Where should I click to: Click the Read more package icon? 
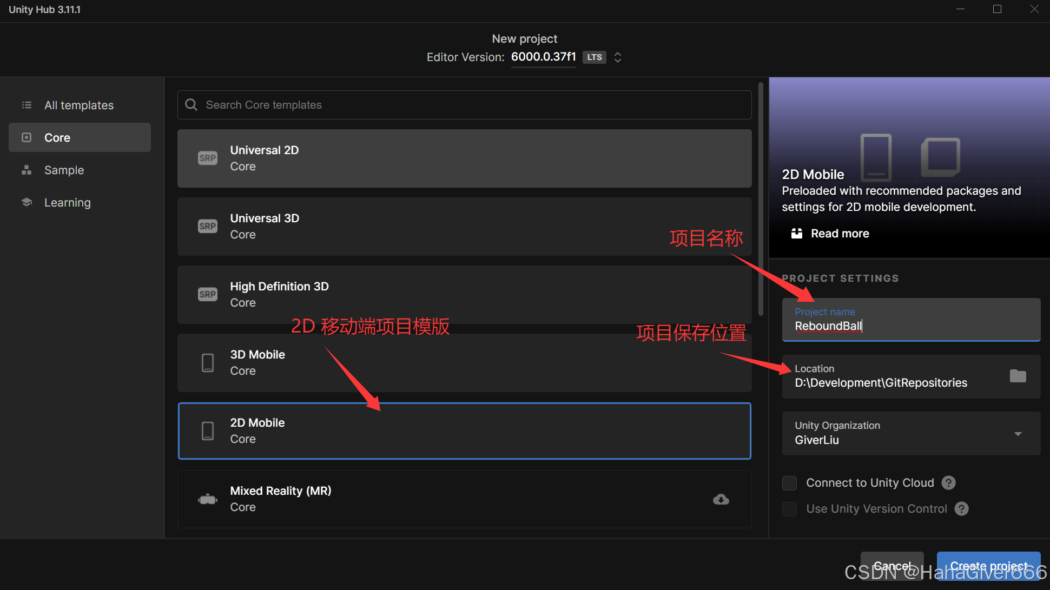797,234
